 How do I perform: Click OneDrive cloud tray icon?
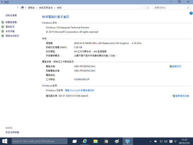click(155, 141)
